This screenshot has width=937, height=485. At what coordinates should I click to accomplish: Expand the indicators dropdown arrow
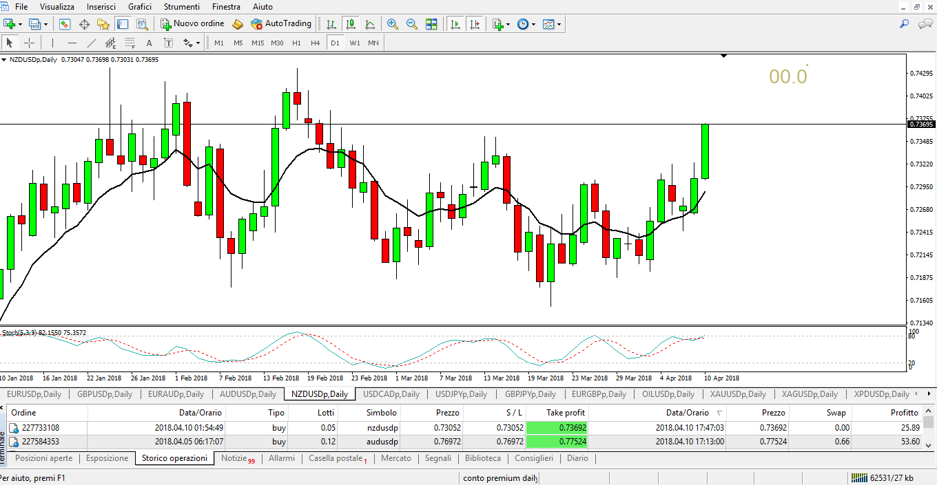point(508,24)
